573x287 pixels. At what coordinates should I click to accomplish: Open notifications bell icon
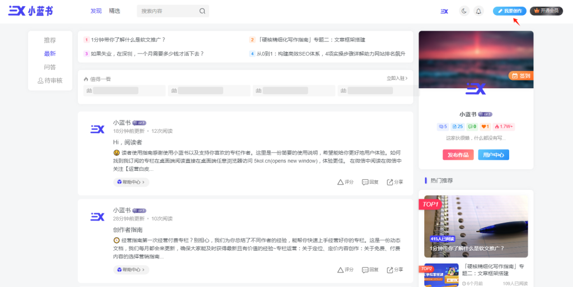(x=478, y=11)
